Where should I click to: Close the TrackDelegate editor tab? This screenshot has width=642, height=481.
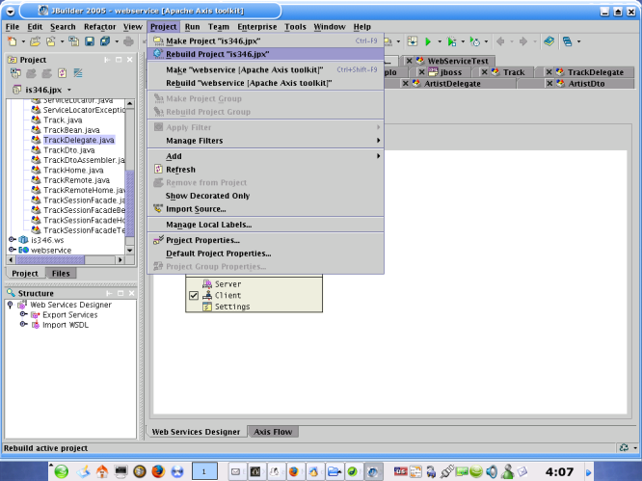549,72
